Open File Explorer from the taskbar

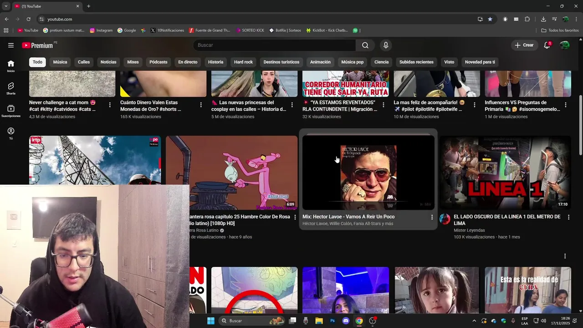319,321
